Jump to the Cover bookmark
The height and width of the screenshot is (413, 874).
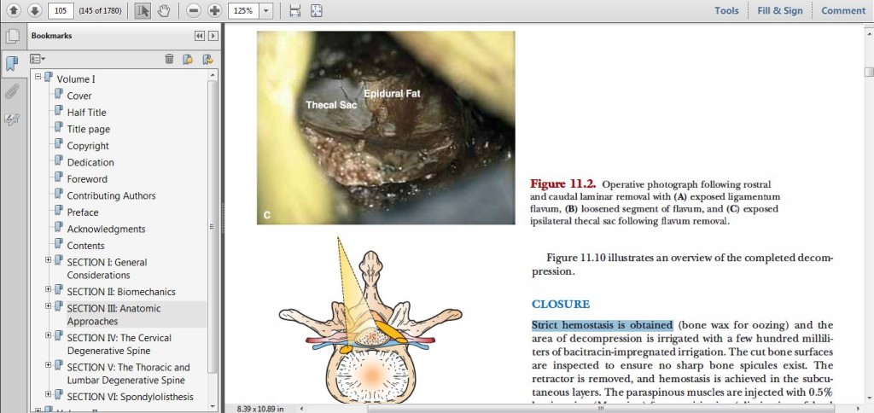pos(79,96)
